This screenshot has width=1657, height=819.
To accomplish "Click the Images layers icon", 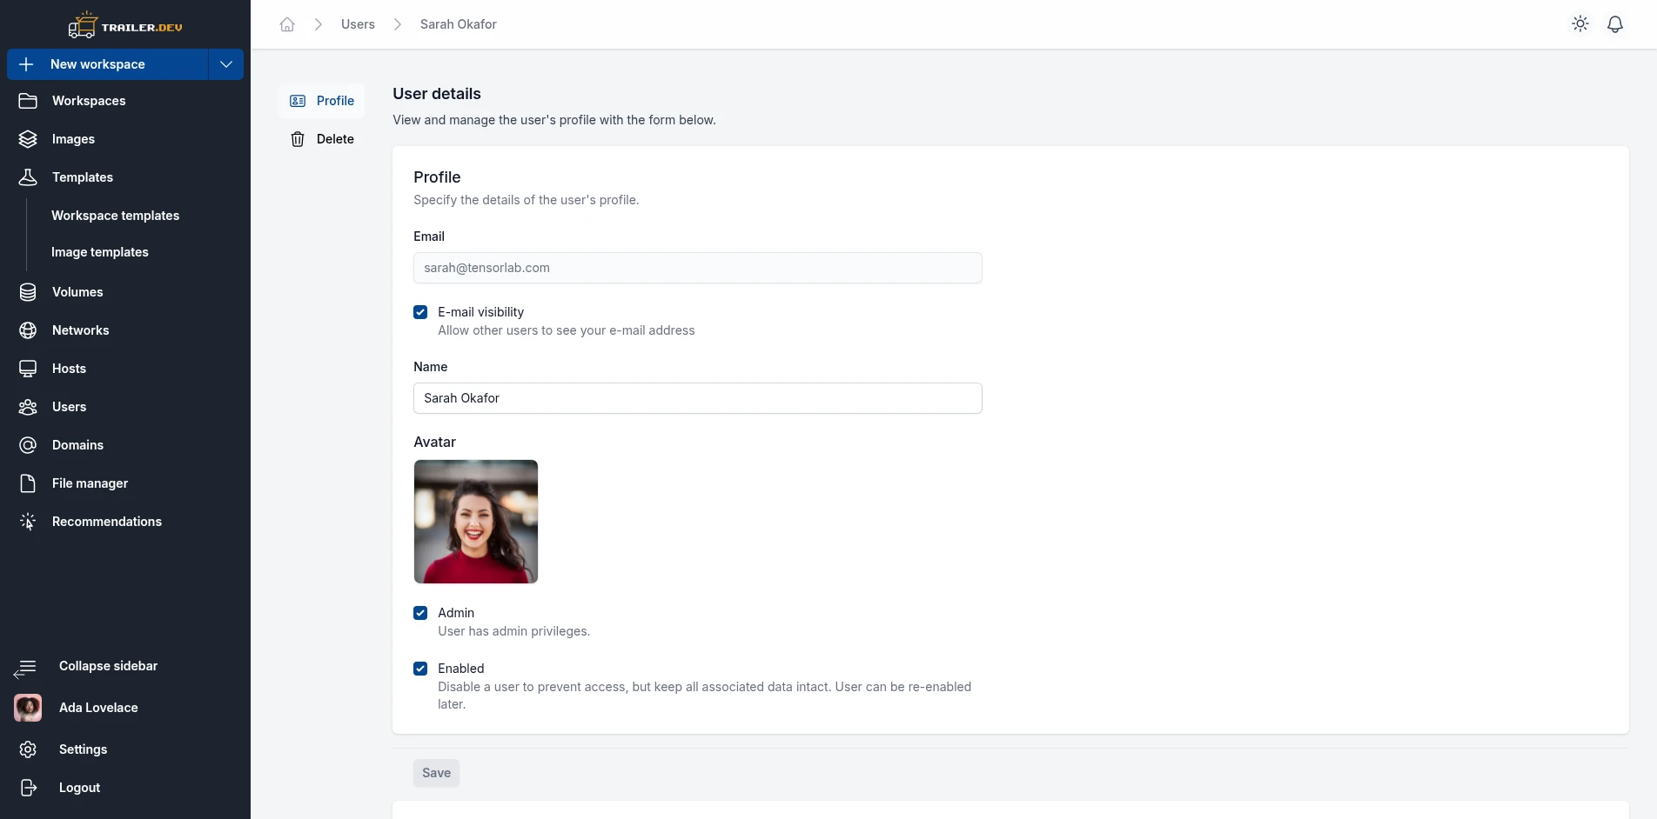I will click(28, 139).
